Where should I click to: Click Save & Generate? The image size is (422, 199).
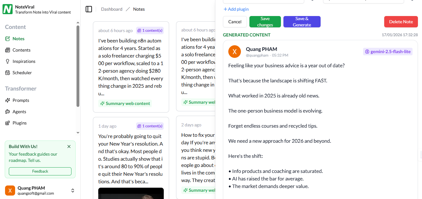coord(302,22)
